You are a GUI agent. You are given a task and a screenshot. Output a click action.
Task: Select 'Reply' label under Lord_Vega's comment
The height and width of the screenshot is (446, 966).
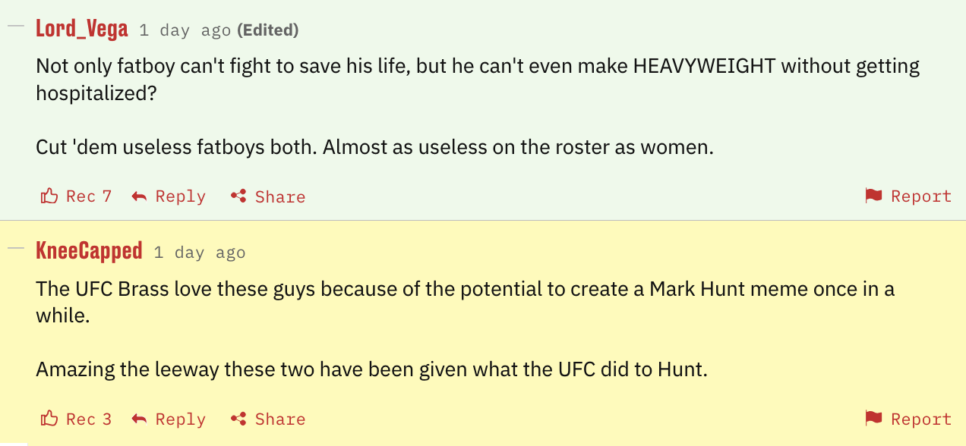pos(181,196)
